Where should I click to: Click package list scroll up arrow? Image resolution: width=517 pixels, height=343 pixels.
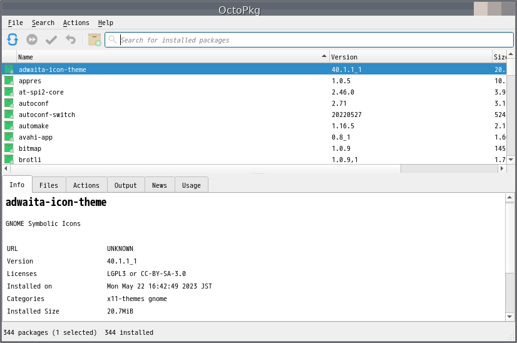coord(511,54)
